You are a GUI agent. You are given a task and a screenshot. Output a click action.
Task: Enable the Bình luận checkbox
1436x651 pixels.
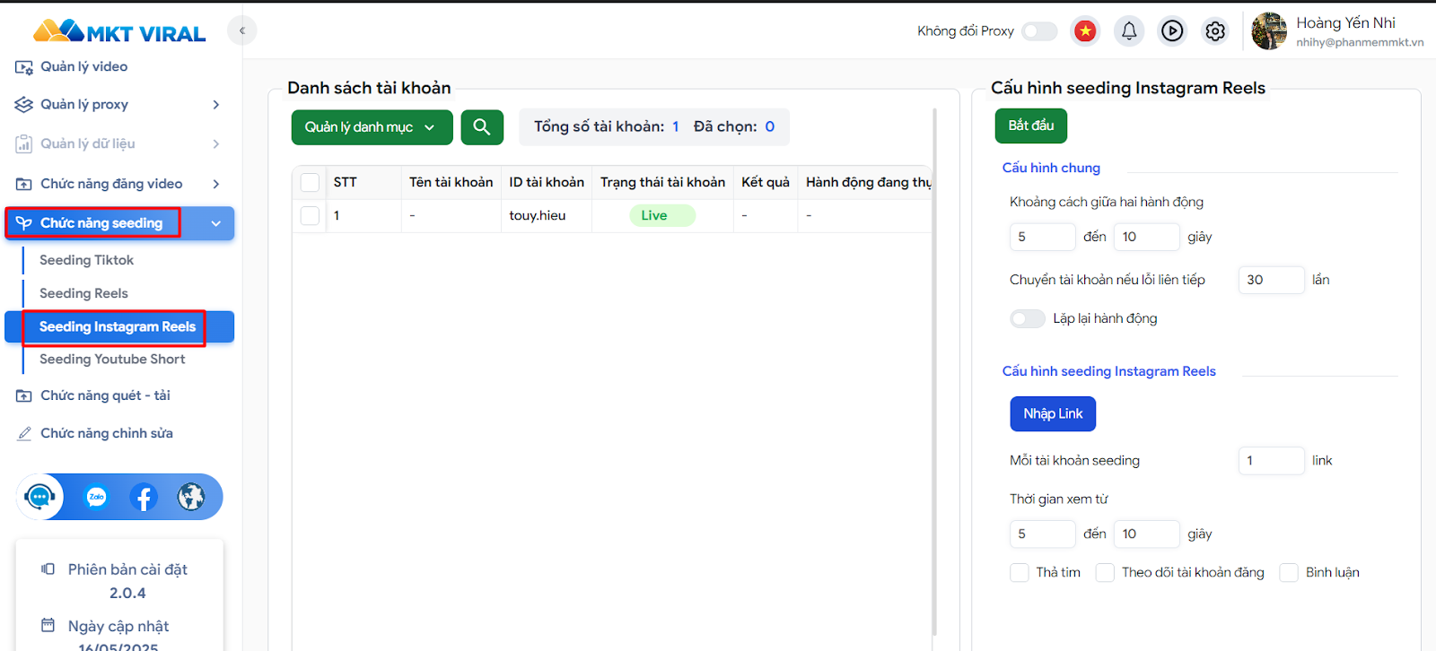click(x=1289, y=573)
